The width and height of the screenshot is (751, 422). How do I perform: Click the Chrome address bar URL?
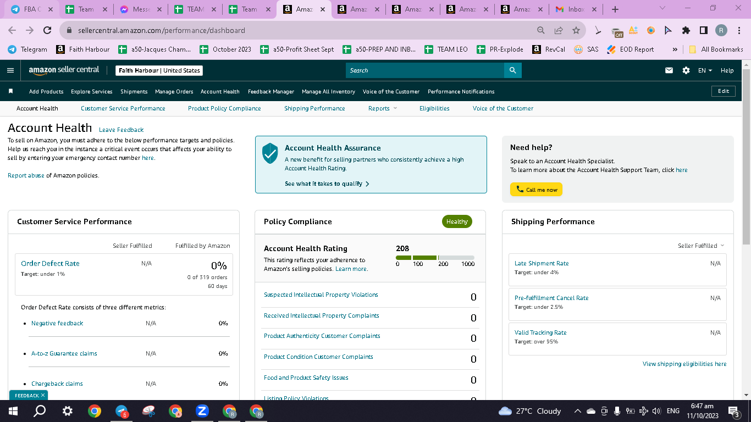(162, 31)
